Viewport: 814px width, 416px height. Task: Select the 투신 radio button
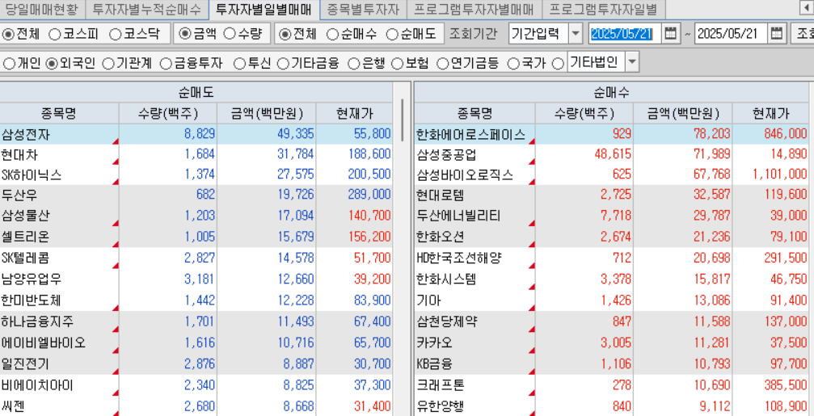point(239,63)
